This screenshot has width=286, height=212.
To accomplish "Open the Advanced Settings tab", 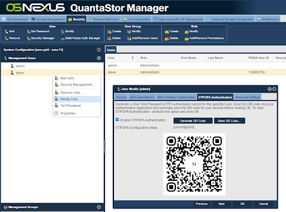I will 247,97.
